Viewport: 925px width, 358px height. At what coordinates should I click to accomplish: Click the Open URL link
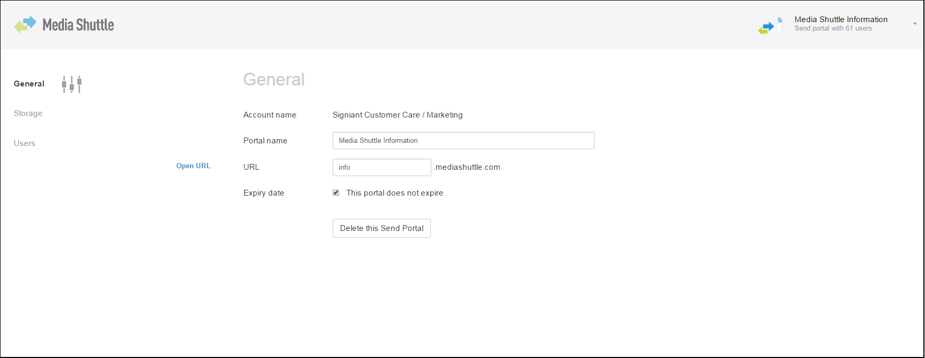pyautogui.click(x=193, y=166)
